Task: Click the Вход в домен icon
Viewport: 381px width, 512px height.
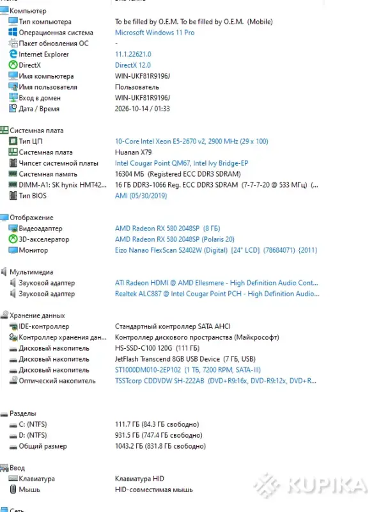Action: [13, 98]
